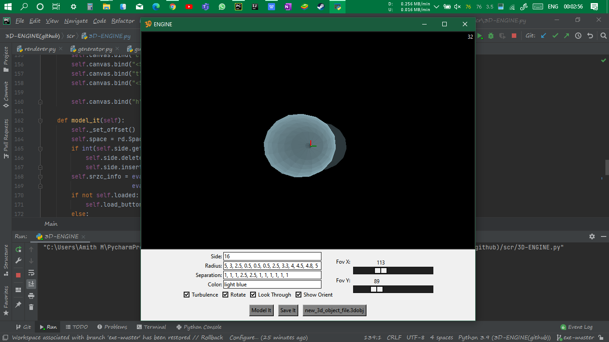Switch to the generator.py editor tab
The height and width of the screenshot is (342, 609).
click(95, 49)
